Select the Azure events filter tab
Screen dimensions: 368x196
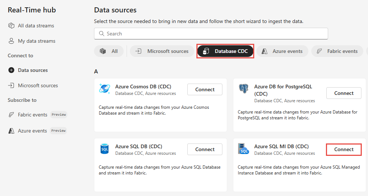coord(282,51)
